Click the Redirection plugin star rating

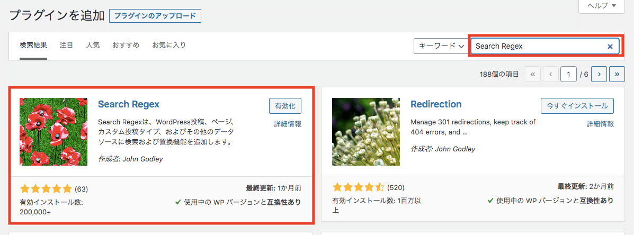(x=358, y=187)
